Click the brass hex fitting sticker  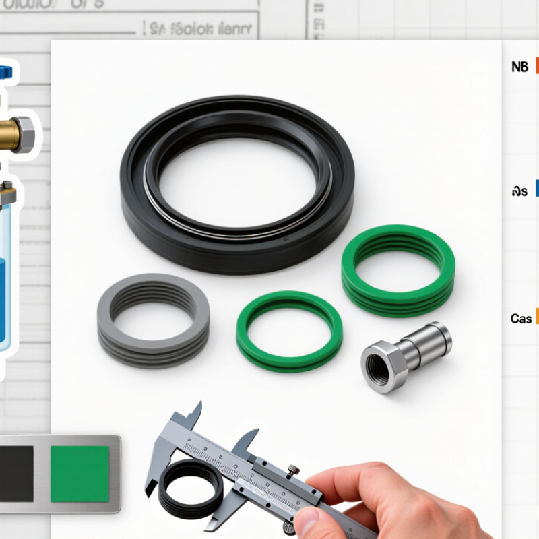[18, 135]
